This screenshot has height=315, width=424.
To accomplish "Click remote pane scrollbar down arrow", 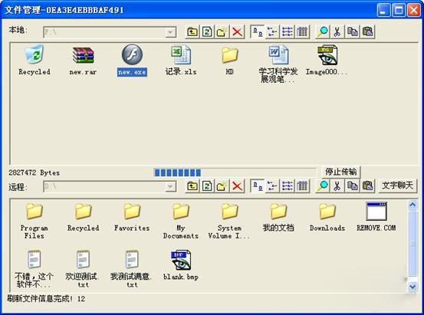I will [x=412, y=287].
